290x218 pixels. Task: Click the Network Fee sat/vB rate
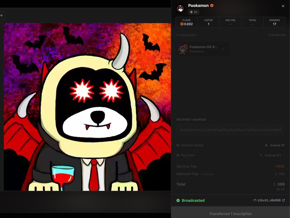coord(206,174)
